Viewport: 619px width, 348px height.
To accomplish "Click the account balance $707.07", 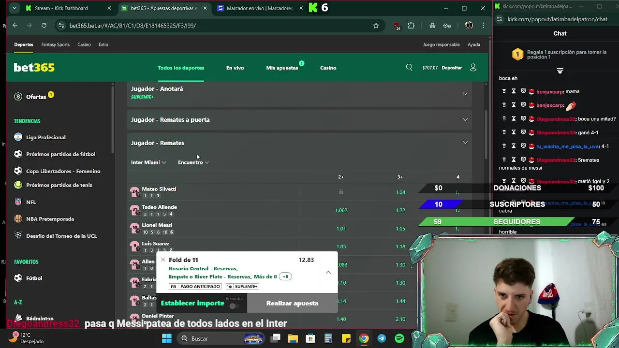I will pyautogui.click(x=430, y=68).
